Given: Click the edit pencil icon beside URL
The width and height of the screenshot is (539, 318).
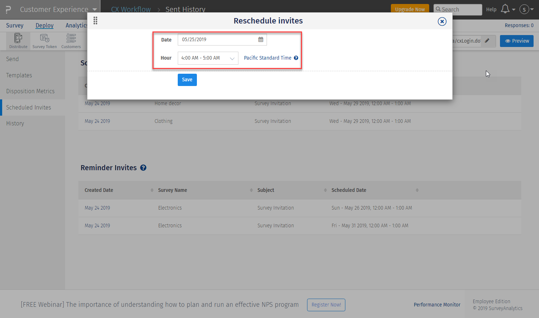Looking at the screenshot, I should (487, 41).
